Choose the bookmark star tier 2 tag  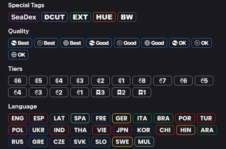point(121,92)
